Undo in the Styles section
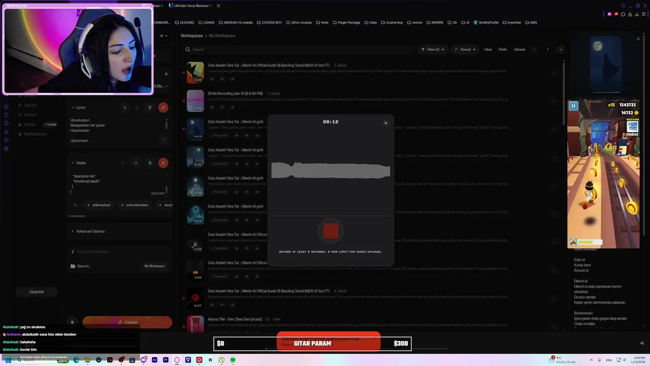 [x=122, y=163]
